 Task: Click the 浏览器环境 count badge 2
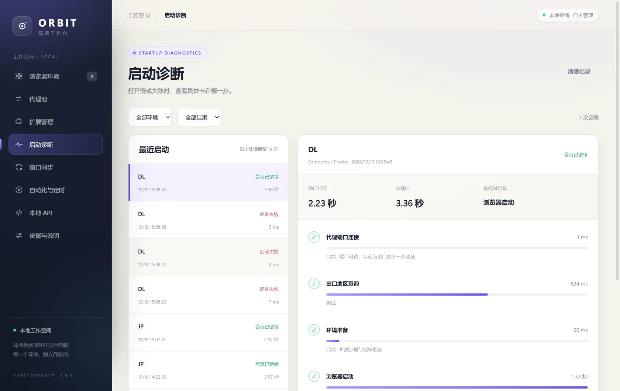[x=92, y=76]
